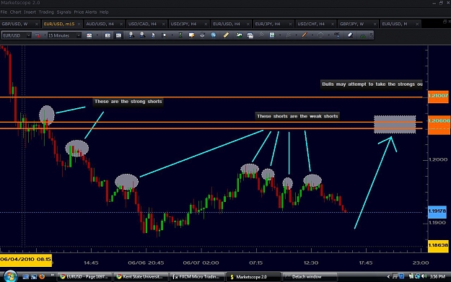Viewport: 451px width, 282px height.
Task: Close the AUD/USD, H4 chart tab
Action: tap(121, 24)
